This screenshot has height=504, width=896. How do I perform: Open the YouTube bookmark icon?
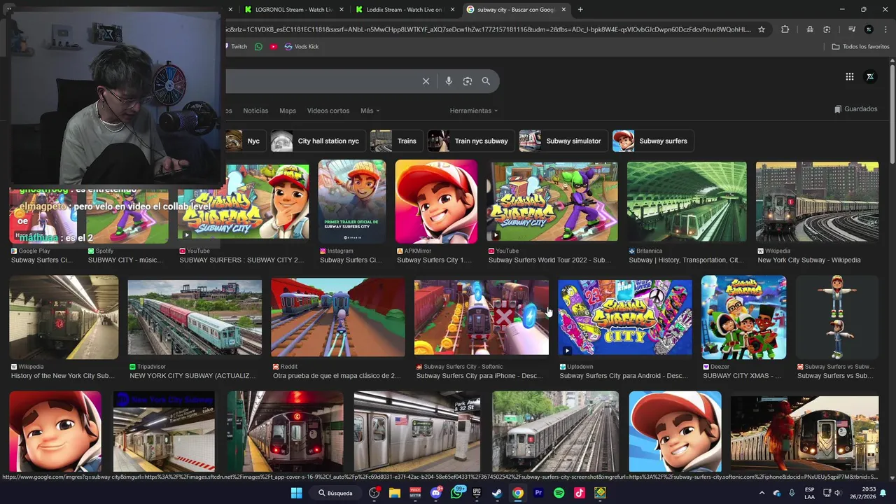point(274,47)
